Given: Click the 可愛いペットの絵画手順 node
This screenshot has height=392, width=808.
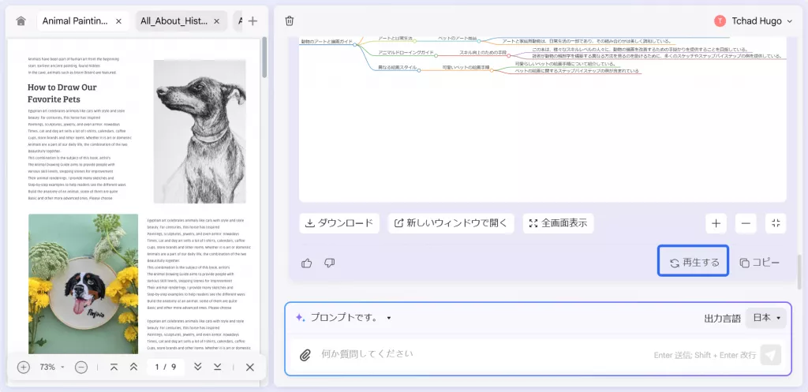Looking at the screenshot, I should (466, 68).
